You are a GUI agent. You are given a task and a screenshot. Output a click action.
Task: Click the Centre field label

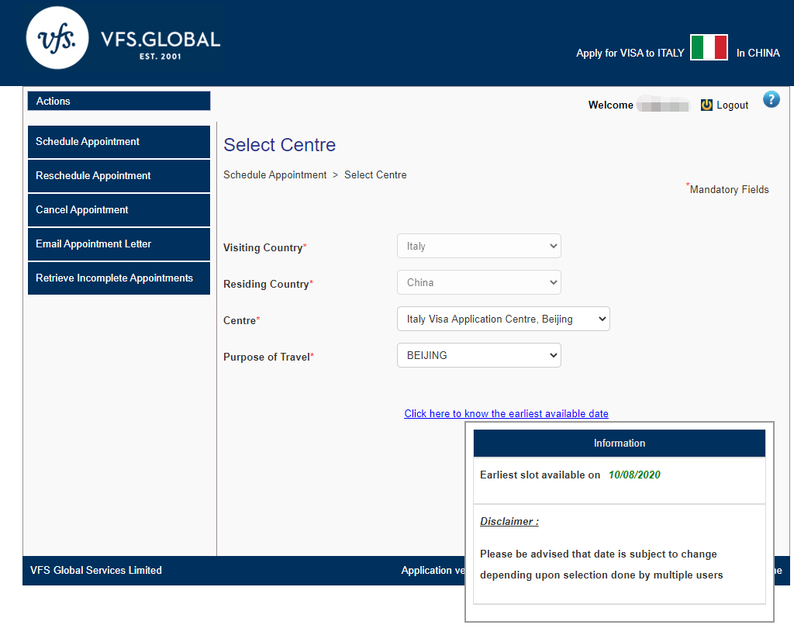pos(242,320)
